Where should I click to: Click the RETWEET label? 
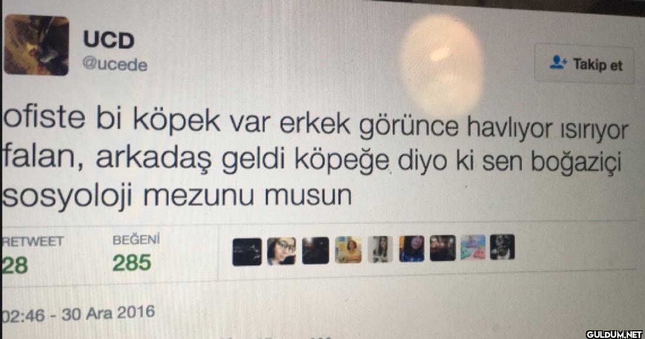(33, 241)
